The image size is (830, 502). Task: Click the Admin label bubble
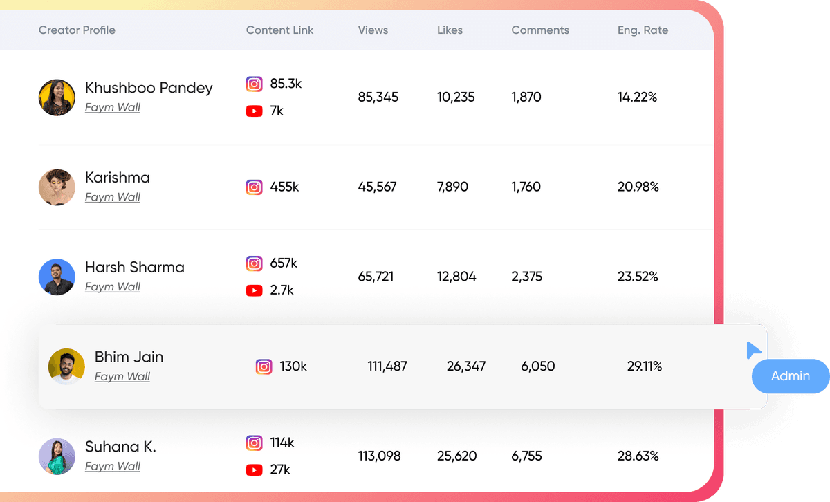(791, 376)
